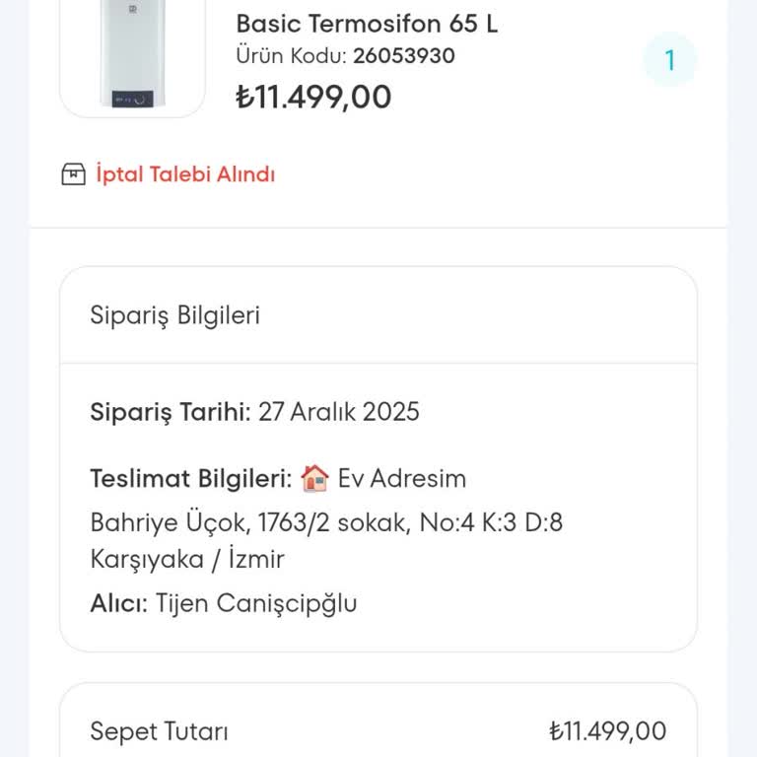The height and width of the screenshot is (757, 757).
Task: Click the Ürün Kodu label
Action: [291, 55]
